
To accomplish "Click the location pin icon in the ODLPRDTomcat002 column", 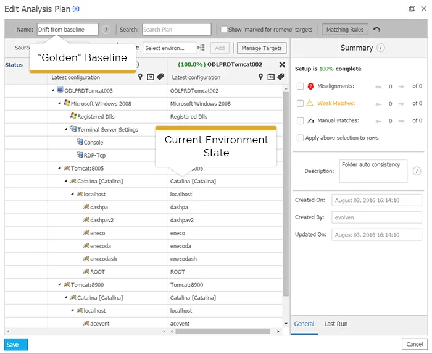I will tap(261, 77).
